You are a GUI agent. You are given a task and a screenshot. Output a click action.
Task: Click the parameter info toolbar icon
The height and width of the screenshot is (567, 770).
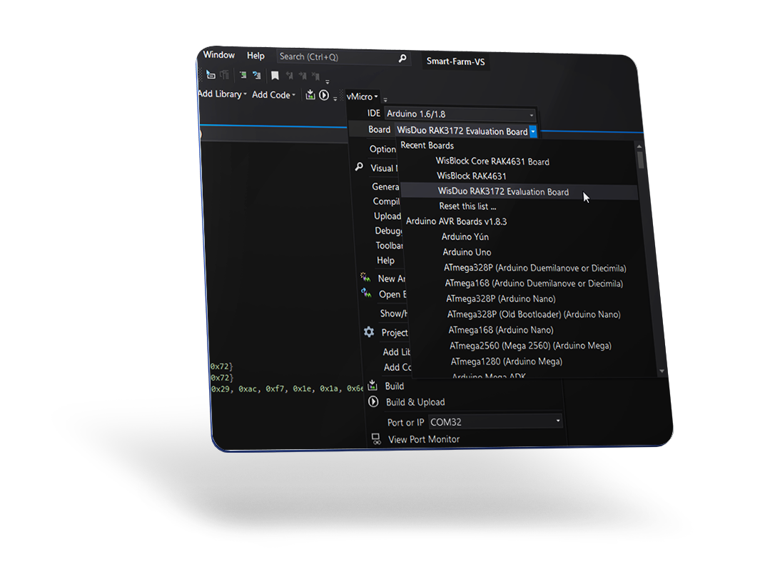pyautogui.click(x=224, y=75)
